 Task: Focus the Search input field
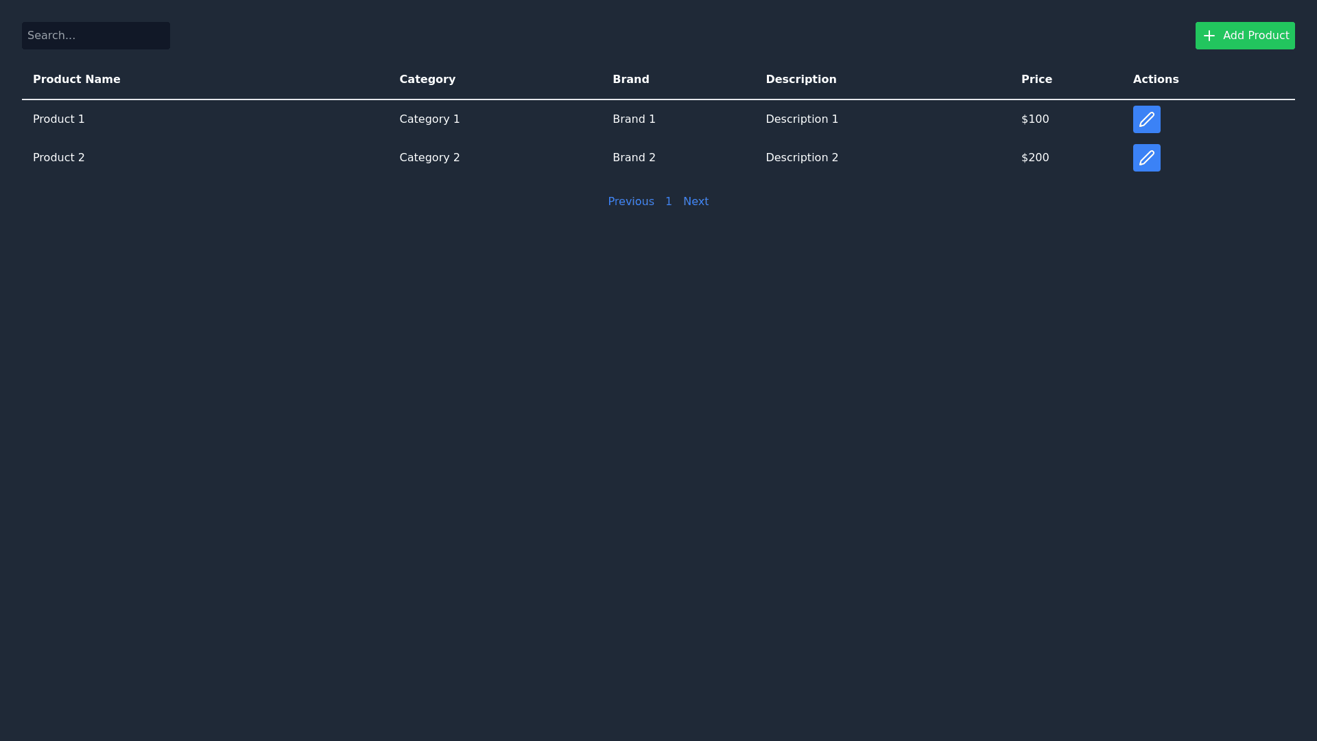coord(96,36)
